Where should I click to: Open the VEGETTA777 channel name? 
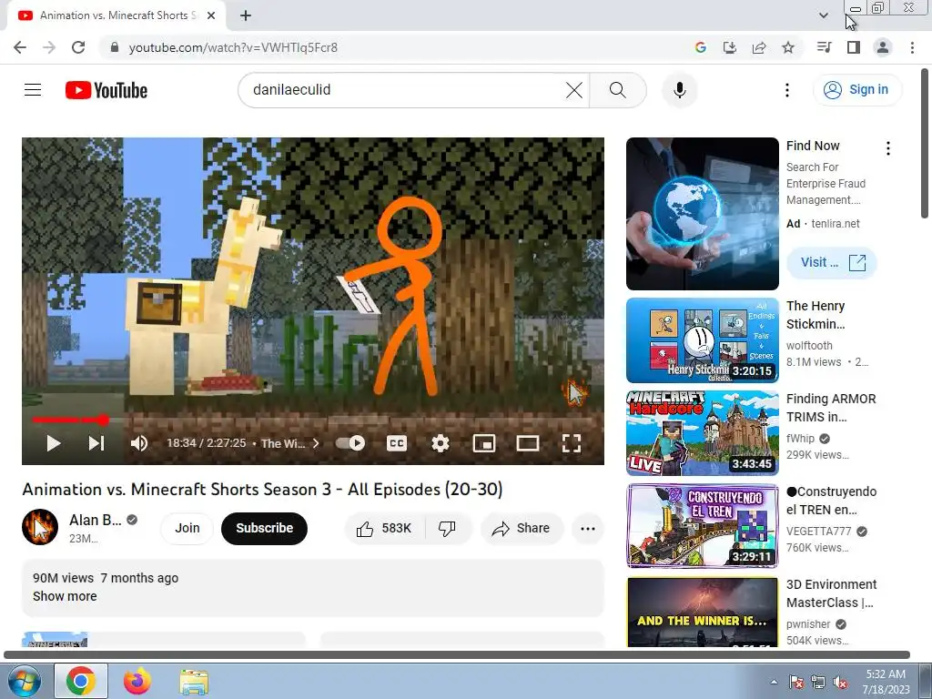[x=819, y=532]
